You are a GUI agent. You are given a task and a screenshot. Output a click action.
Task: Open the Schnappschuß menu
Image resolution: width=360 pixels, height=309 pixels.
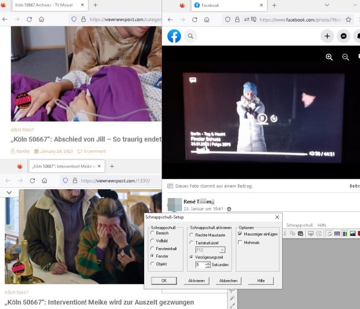[x=299, y=225]
